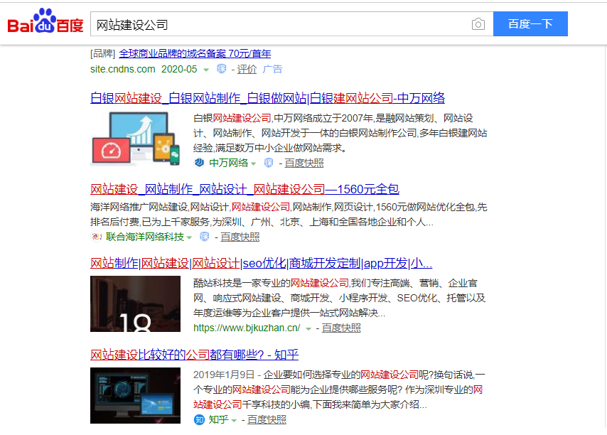Expand dropdown arrow beside 联合海洋网络科技
607x435 pixels.
(x=189, y=237)
